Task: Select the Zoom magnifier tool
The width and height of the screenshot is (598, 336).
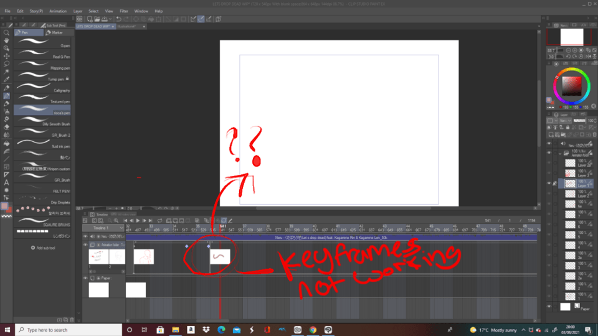Action: (x=6, y=33)
